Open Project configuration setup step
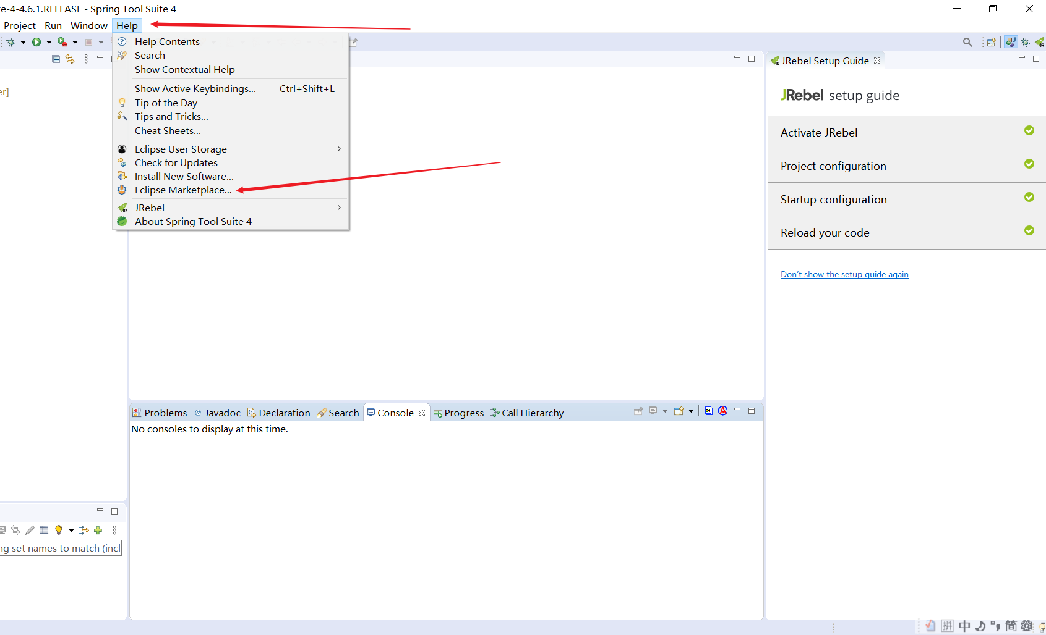The width and height of the screenshot is (1046, 635). [907, 166]
